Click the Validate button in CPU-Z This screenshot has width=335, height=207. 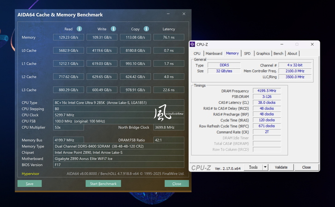coord(281,167)
